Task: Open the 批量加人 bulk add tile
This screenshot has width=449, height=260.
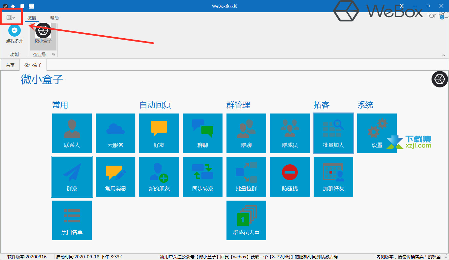Action: (333, 133)
